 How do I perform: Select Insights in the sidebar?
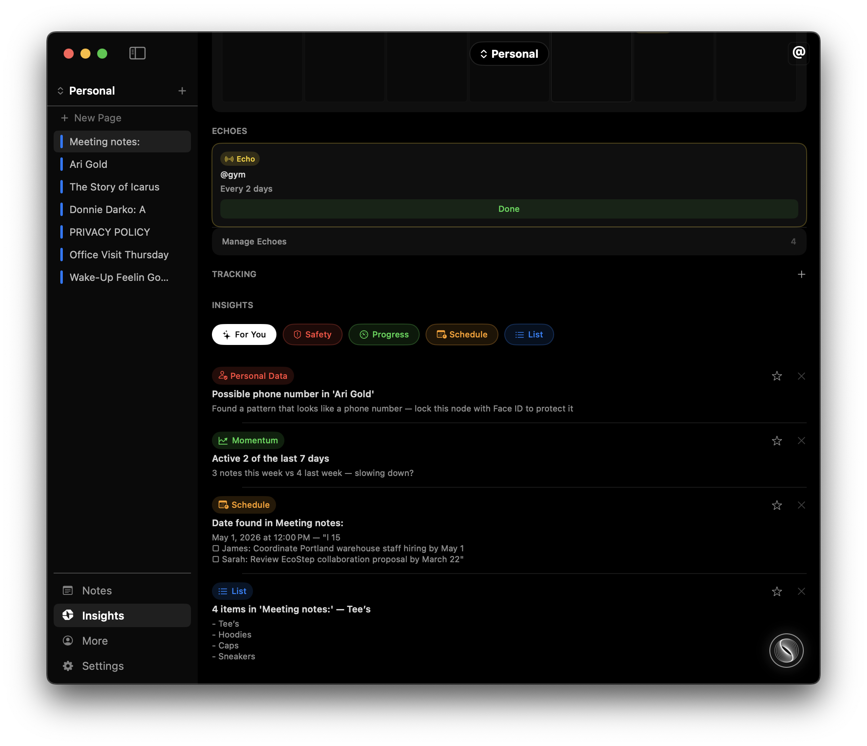[x=122, y=615]
